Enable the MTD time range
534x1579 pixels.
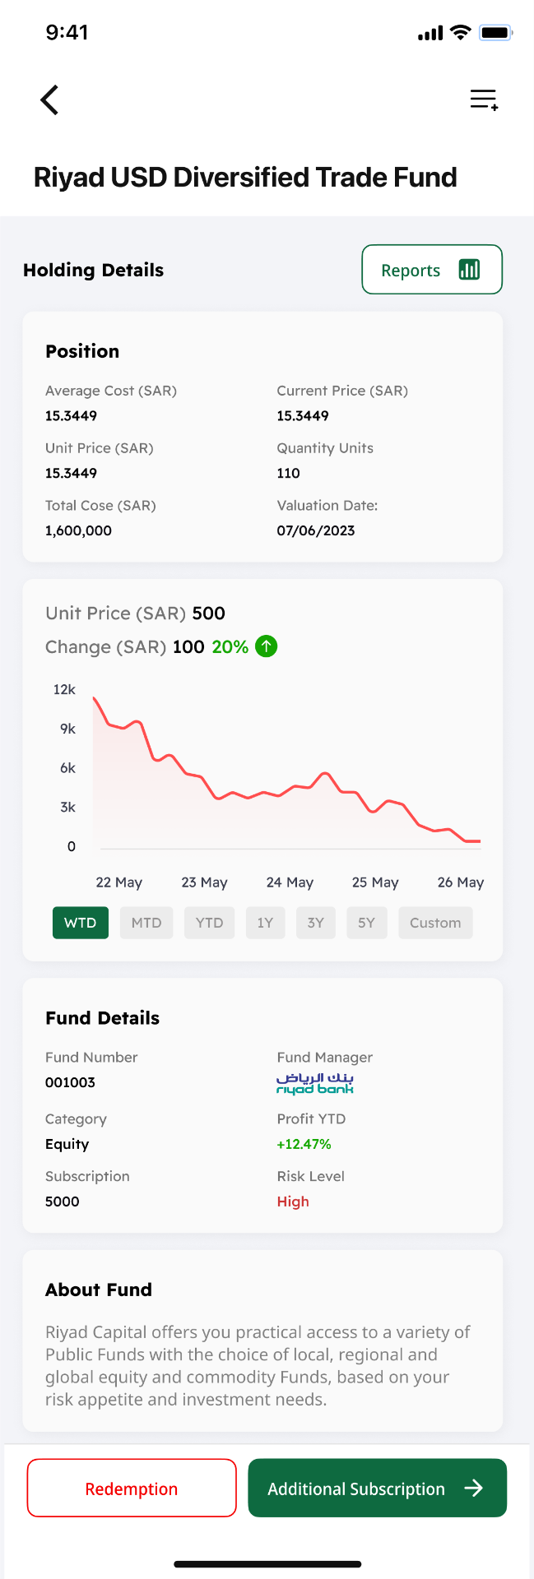[146, 922]
